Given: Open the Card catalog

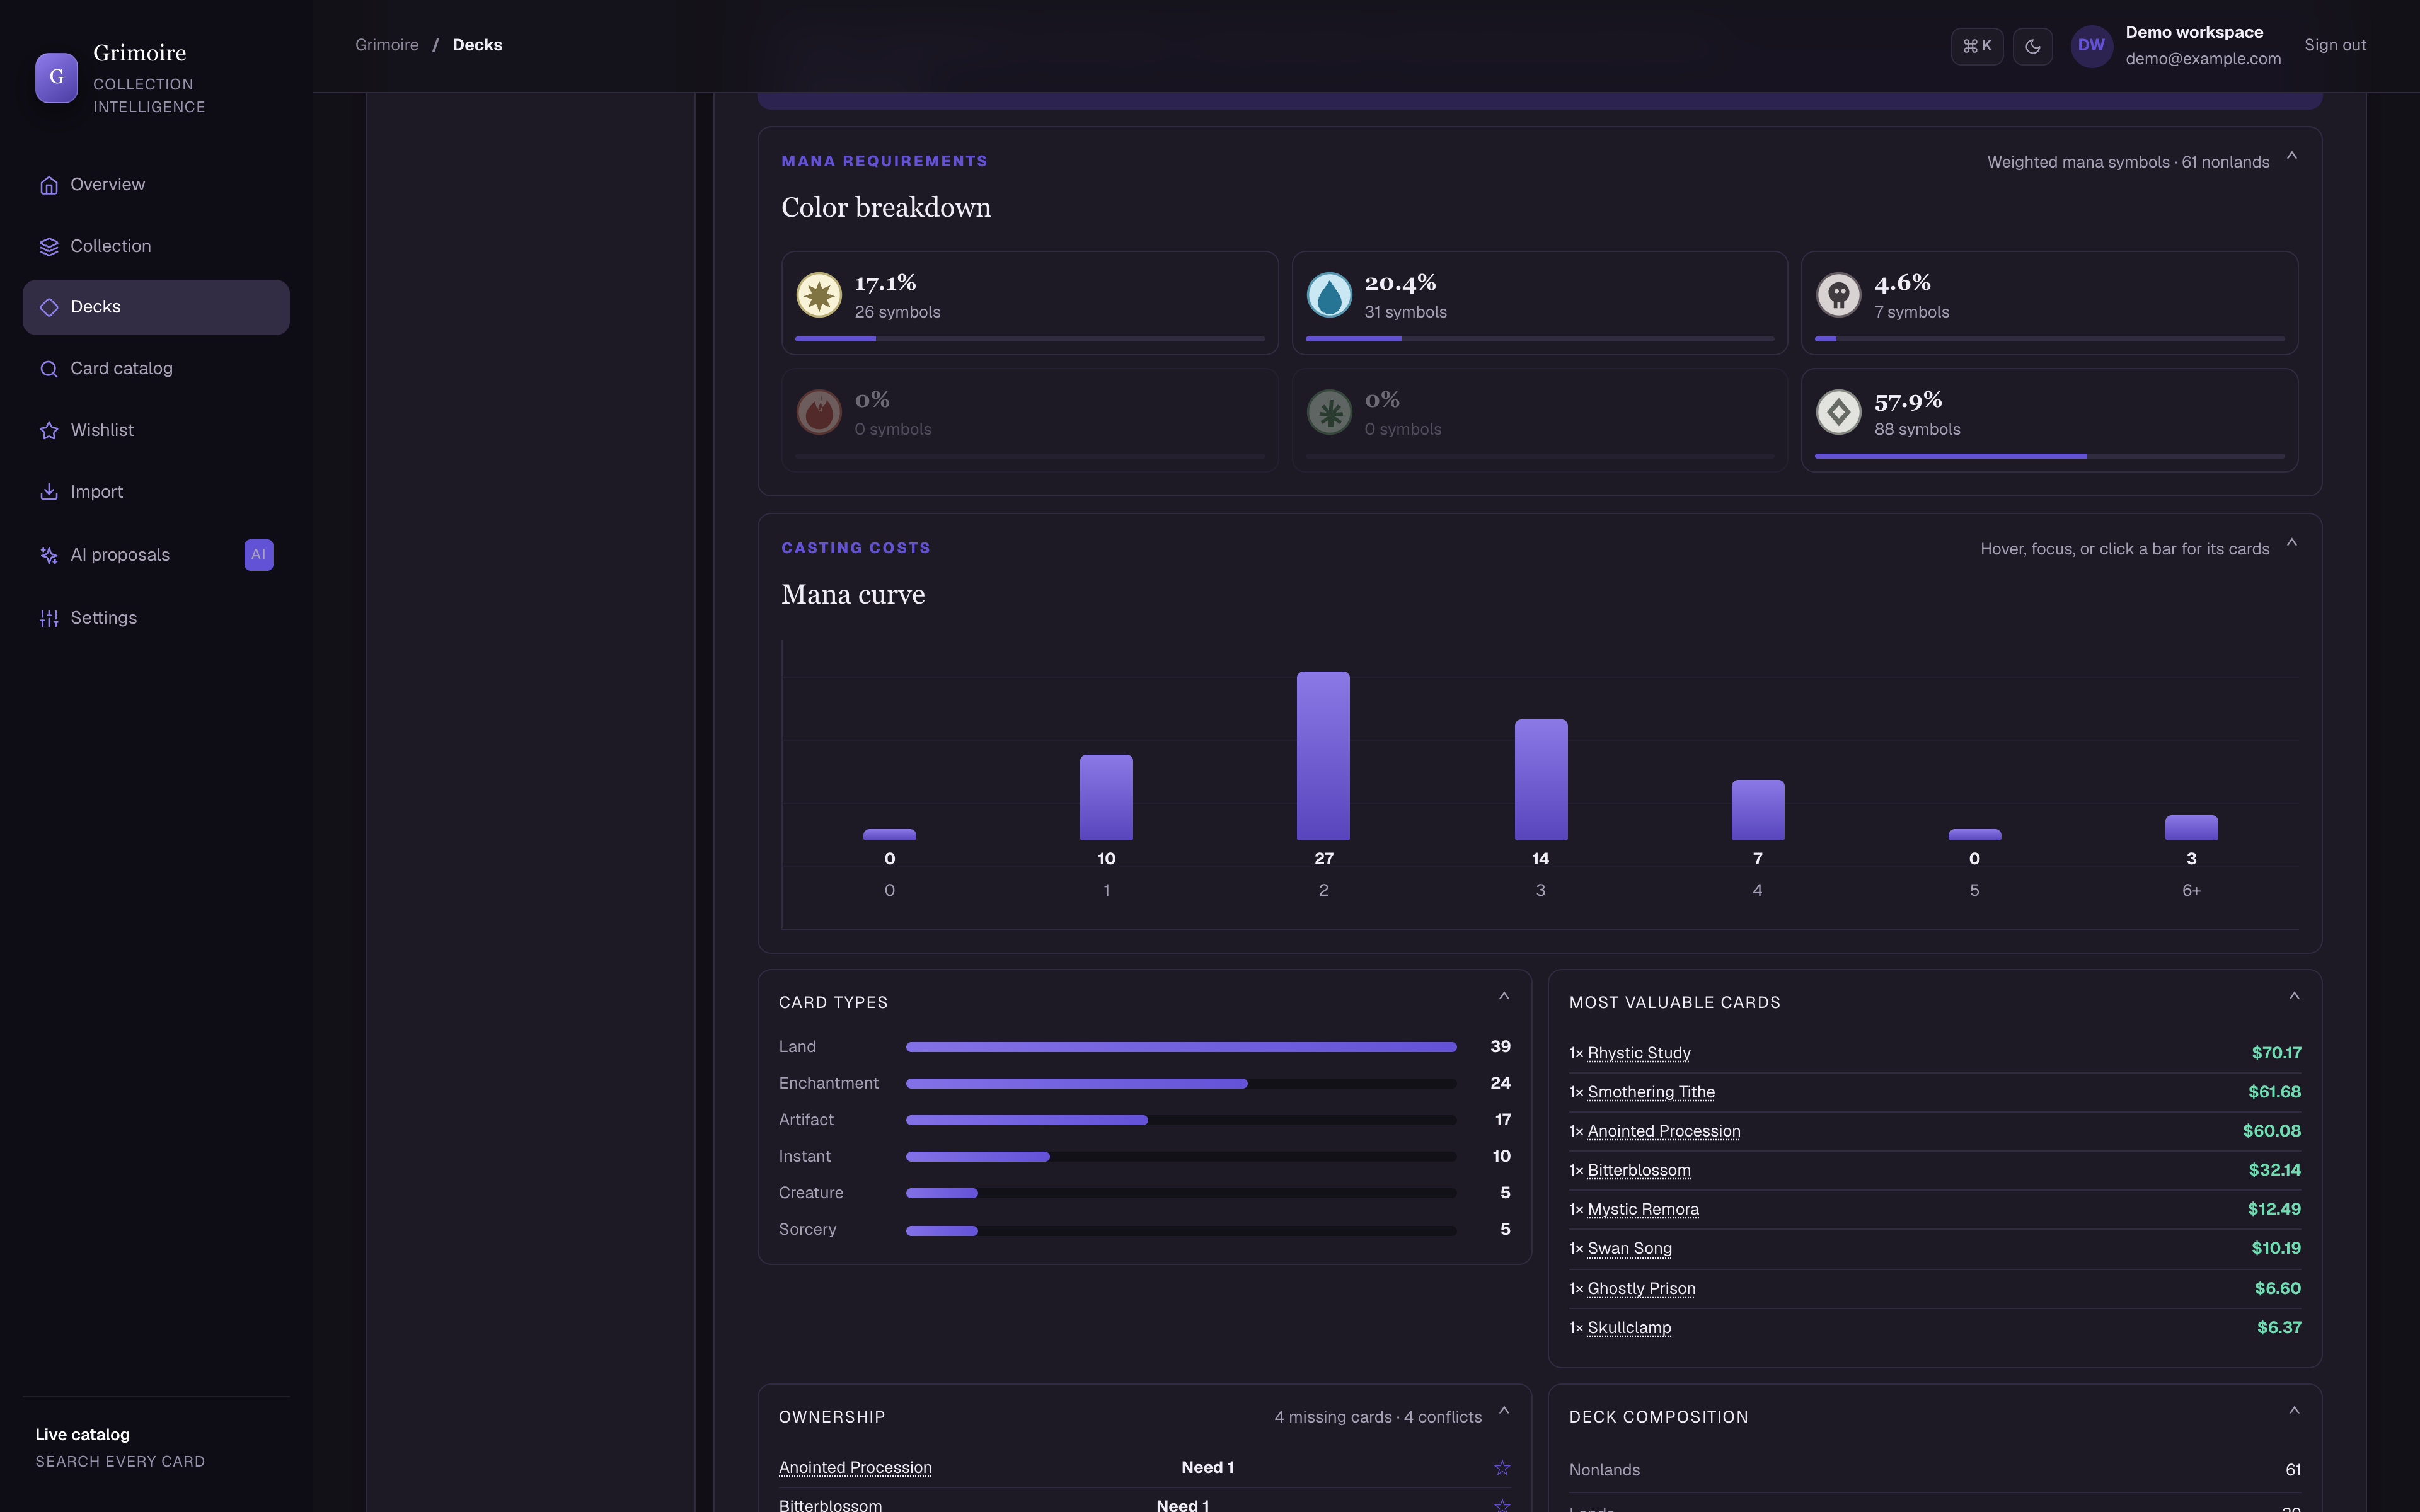Looking at the screenshot, I should (x=156, y=369).
